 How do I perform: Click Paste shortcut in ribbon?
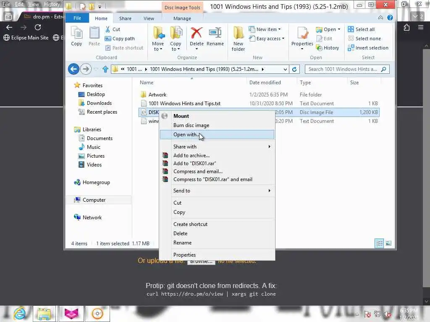(x=124, y=48)
